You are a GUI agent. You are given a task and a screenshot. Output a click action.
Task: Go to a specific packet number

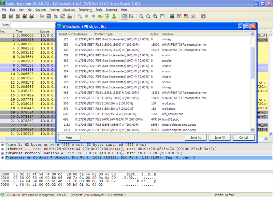tap(100, 16)
